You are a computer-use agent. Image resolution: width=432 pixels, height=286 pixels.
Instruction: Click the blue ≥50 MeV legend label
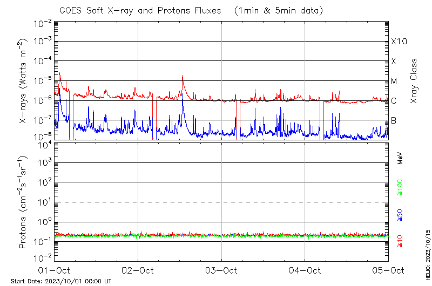pos(400,215)
